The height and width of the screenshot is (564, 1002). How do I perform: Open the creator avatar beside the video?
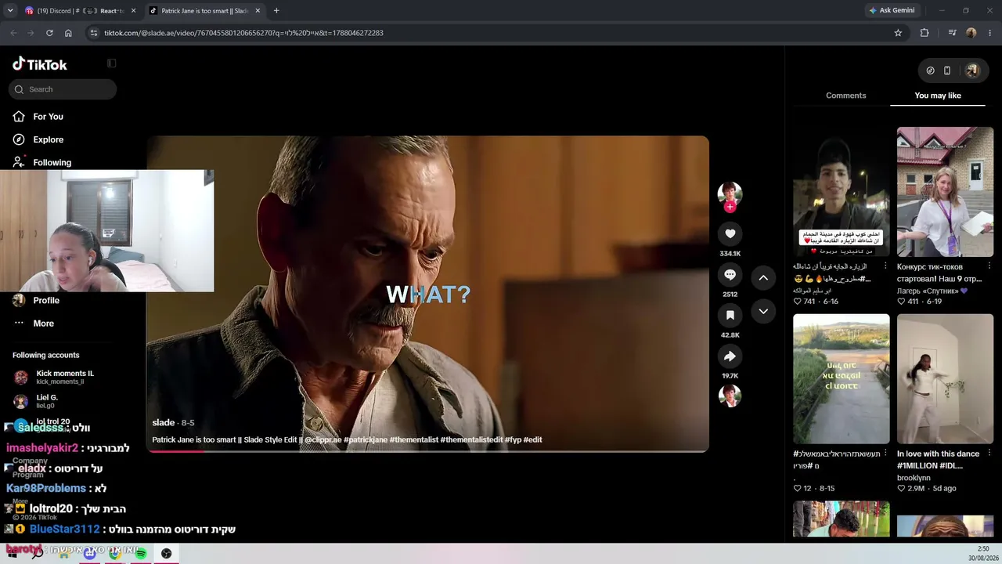(x=730, y=193)
